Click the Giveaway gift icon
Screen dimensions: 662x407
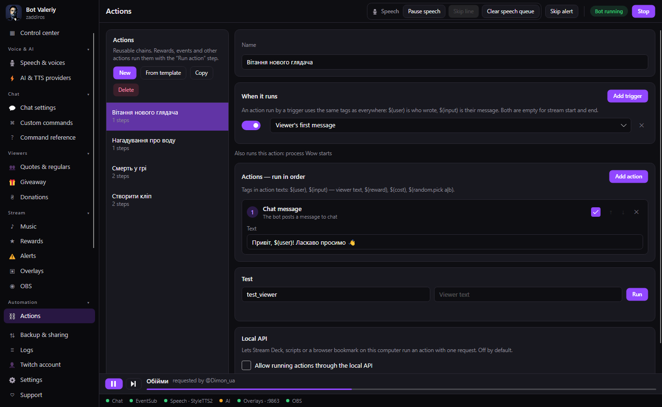tap(12, 182)
